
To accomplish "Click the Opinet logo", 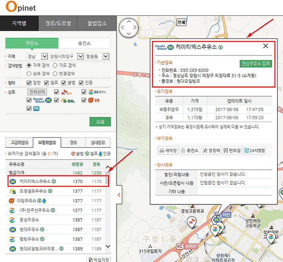I will (21, 7).
